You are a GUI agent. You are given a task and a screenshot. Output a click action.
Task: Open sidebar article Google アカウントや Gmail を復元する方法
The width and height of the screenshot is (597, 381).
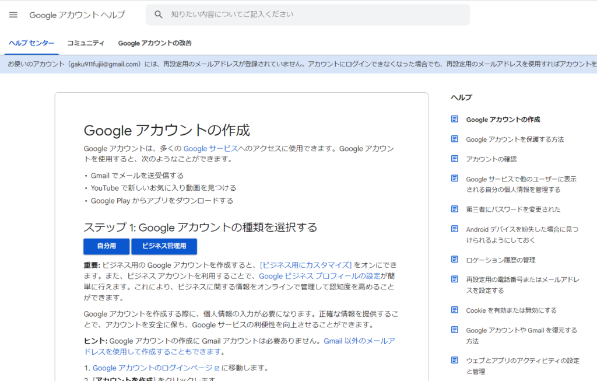pyautogui.click(x=522, y=335)
